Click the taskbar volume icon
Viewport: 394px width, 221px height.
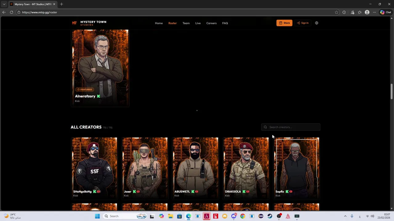(x=372, y=216)
